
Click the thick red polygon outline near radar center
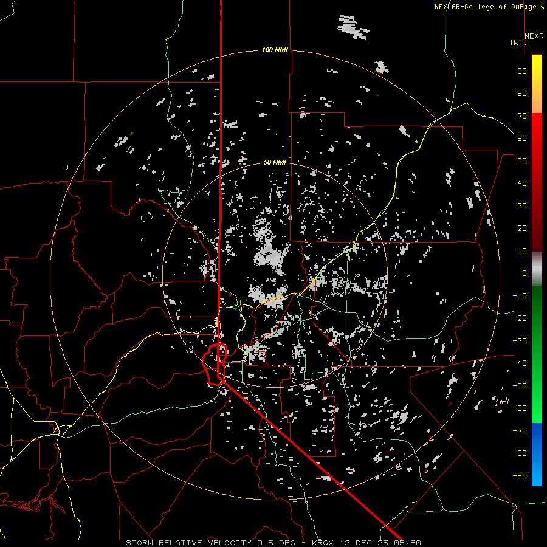[215, 364]
